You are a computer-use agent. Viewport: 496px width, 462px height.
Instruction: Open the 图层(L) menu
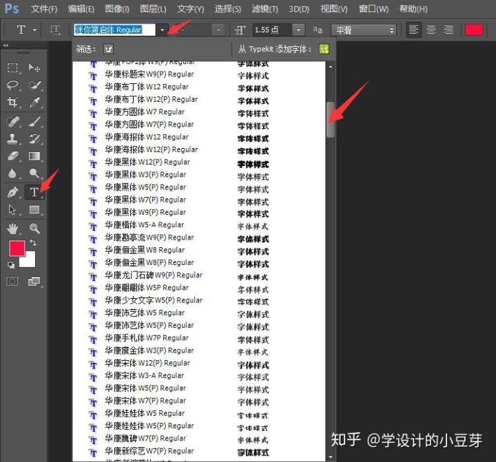(x=153, y=9)
